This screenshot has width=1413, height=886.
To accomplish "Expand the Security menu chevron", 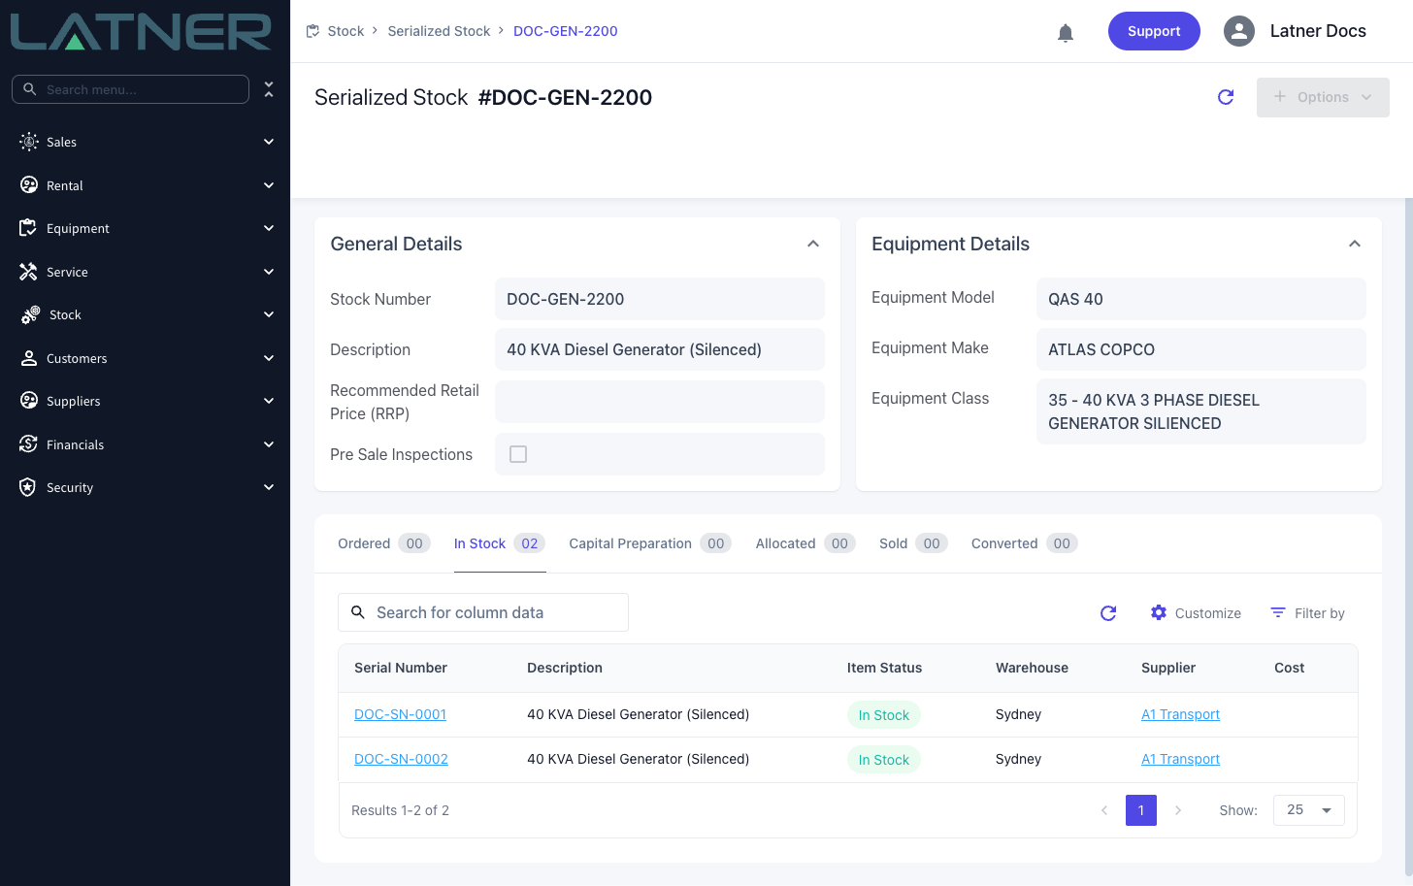I will click(269, 487).
